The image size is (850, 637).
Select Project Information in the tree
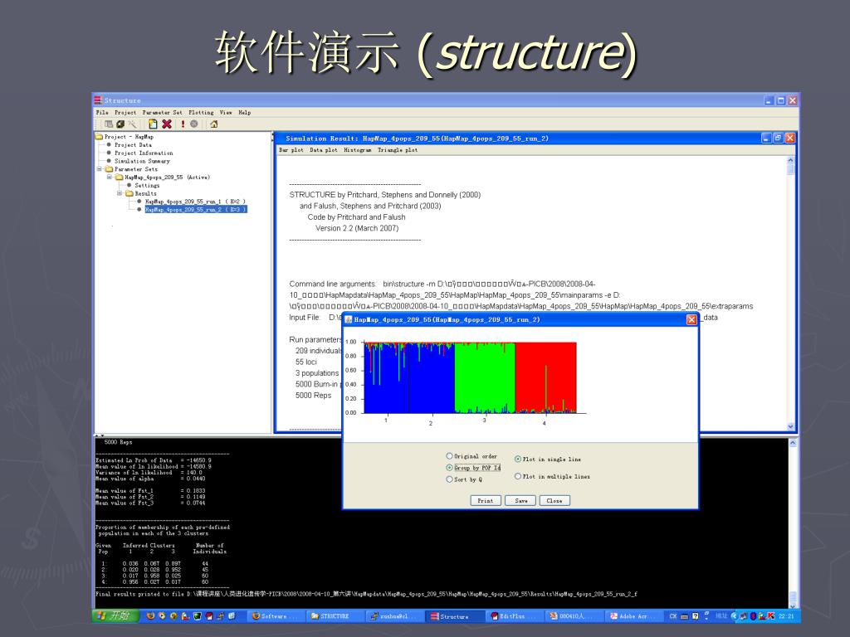click(x=144, y=153)
